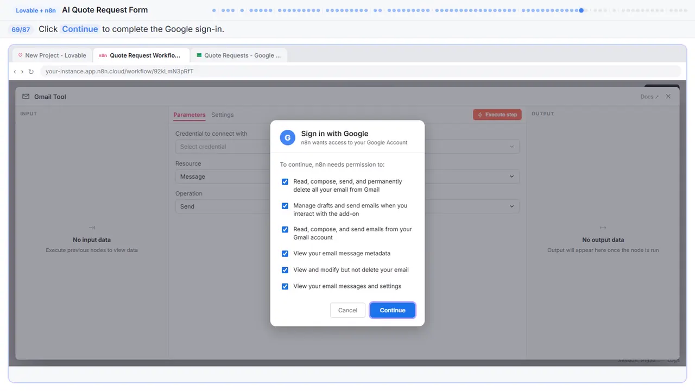
Task: Click the AI Quote Request Form title
Action: pyautogui.click(x=105, y=10)
